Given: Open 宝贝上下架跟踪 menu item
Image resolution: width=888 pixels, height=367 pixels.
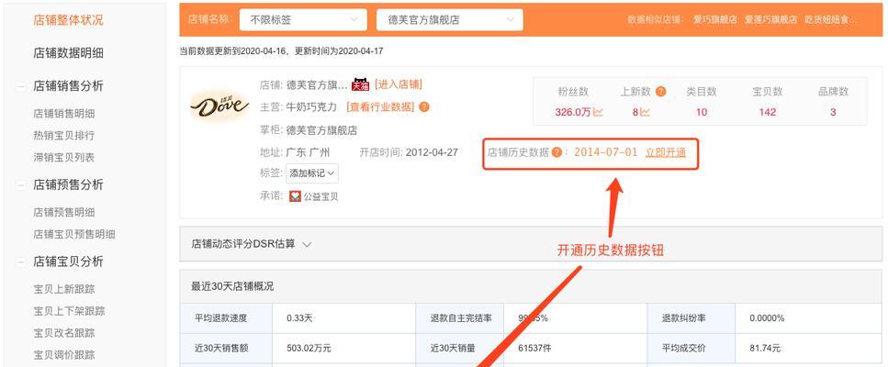Looking at the screenshot, I should [x=69, y=311].
